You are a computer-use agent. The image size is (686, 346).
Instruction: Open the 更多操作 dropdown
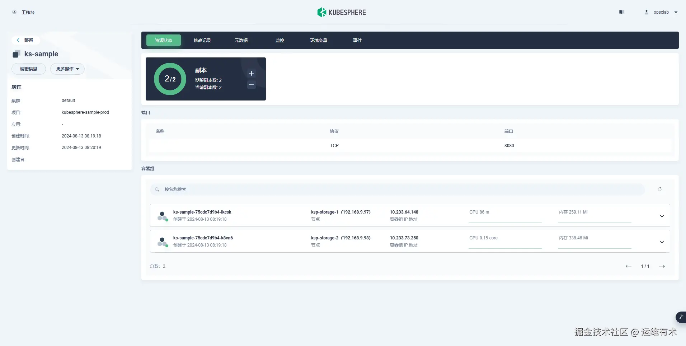[x=67, y=69]
